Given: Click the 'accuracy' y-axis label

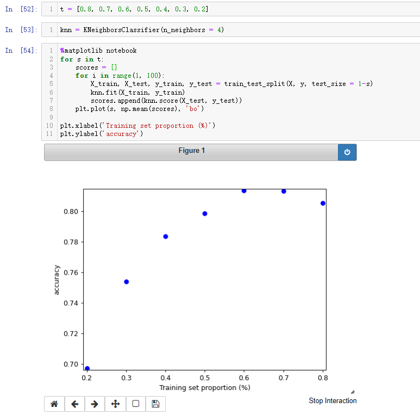Looking at the screenshot, I should pyautogui.click(x=57, y=280).
